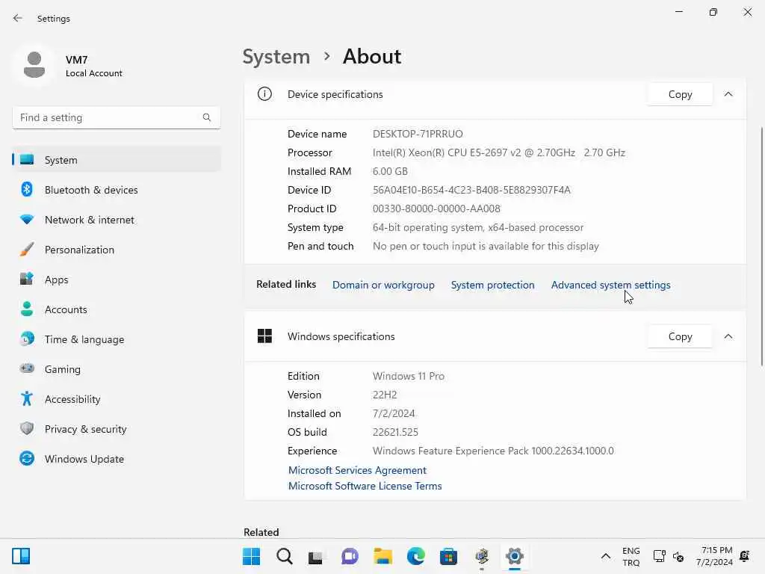Screen dimensions: 765x574
Task: Open Task View on the taskbar
Action: (x=316, y=556)
